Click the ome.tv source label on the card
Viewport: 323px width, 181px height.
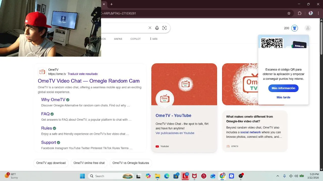(235, 146)
